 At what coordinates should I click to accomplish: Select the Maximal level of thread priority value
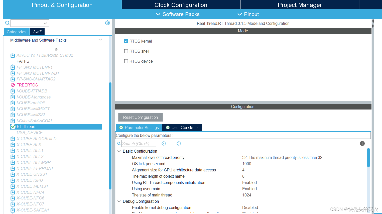[x=282, y=157]
